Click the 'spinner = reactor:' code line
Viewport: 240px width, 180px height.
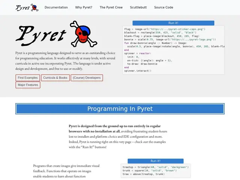(138, 53)
